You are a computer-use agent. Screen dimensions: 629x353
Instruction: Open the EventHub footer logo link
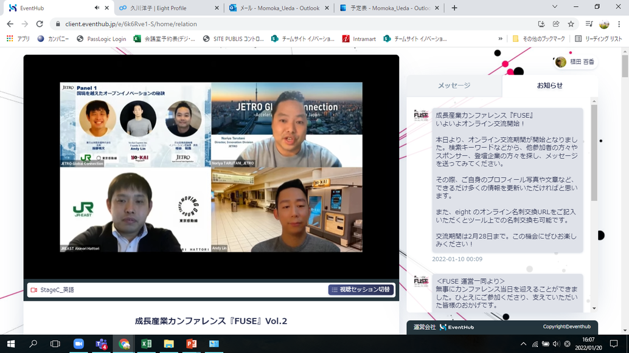pos(456,327)
